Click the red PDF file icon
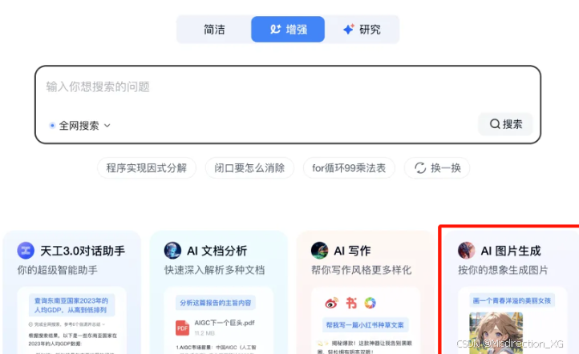Image resolution: width=579 pixels, height=354 pixels. coord(182,328)
